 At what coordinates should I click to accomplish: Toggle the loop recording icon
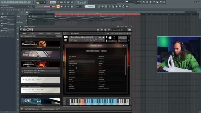(x=72, y=2)
